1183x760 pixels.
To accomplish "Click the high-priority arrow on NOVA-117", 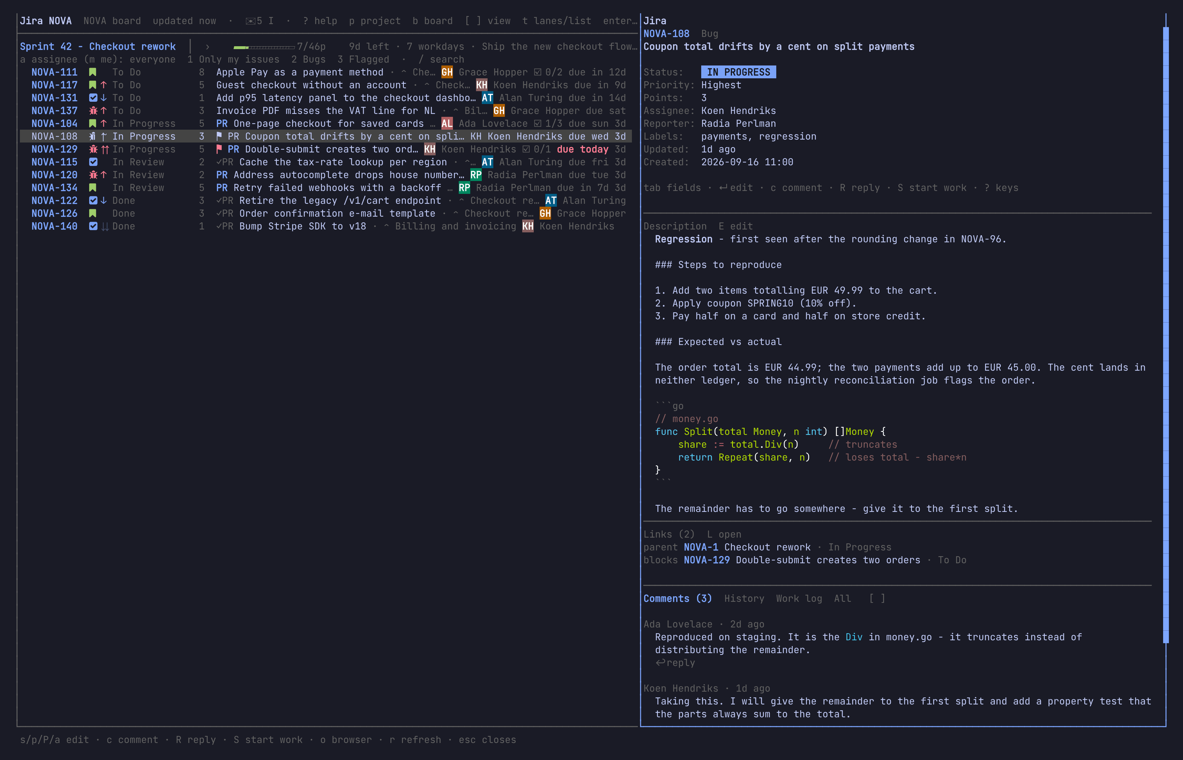I will coord(104,85).
